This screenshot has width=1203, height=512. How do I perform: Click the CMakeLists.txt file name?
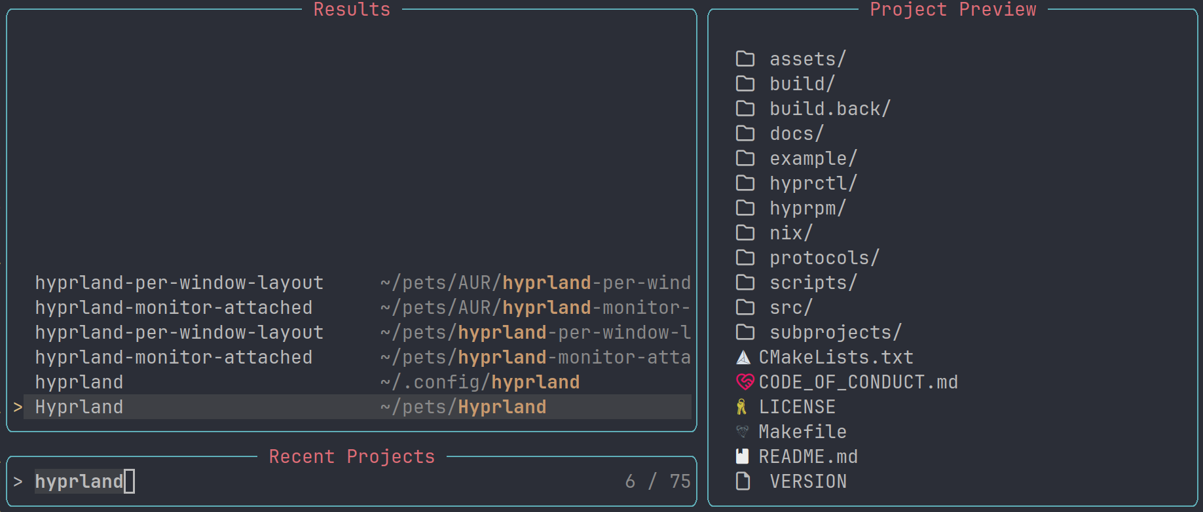coord(836,357)
